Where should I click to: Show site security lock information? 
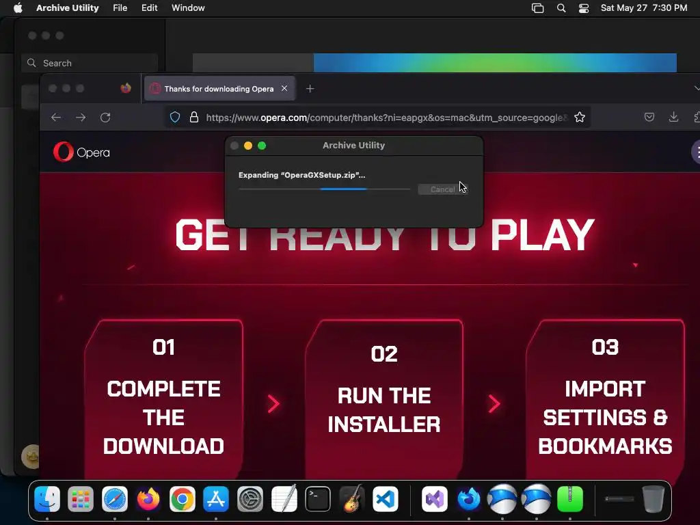(193, 118)
